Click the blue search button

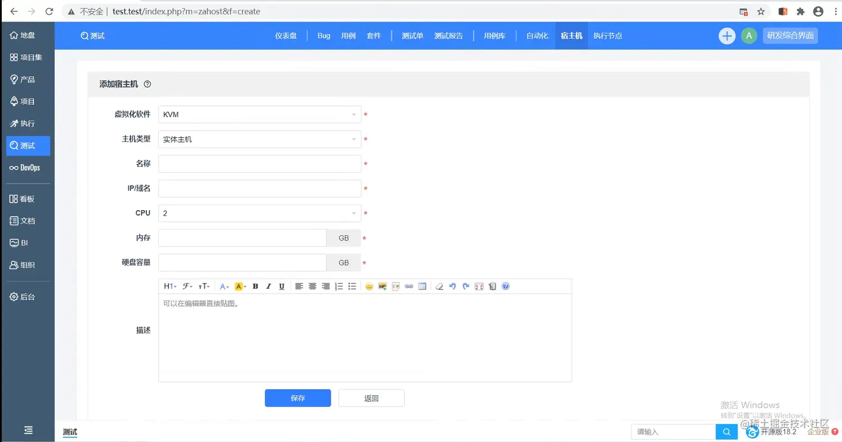click(726, 431)
